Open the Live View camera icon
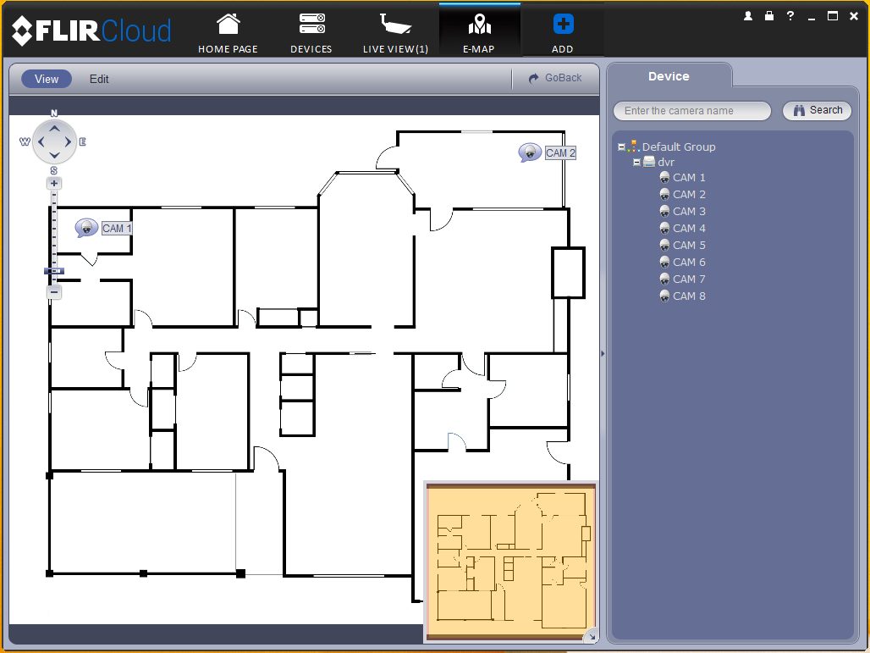 tap(395, 25)
